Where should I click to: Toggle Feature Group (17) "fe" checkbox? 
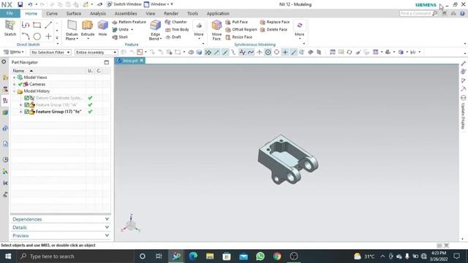click(x=26, y=112)
